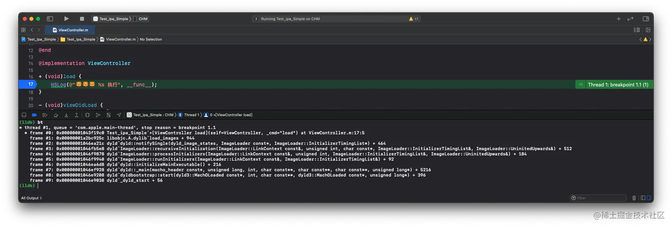Open 'Thread 1' debug breadcrumb
The width and height of the screenshot is (672, 227).
(x=189, y=115)
